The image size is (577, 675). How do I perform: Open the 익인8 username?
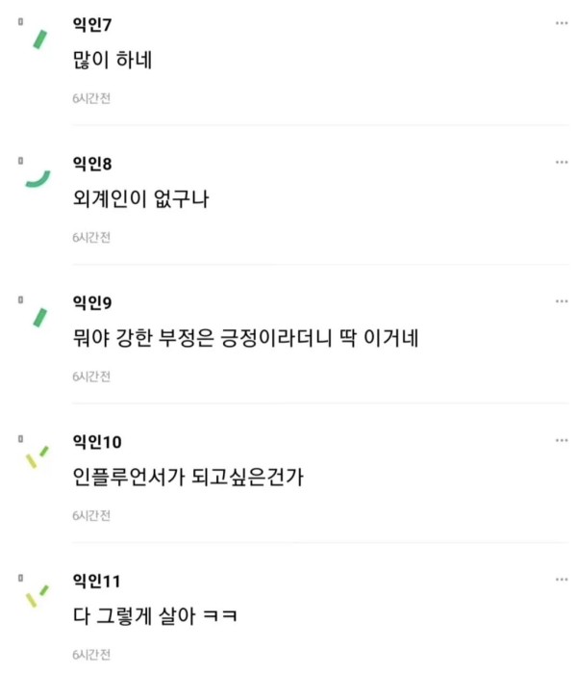pyautogui.click(x=92, y=164)
